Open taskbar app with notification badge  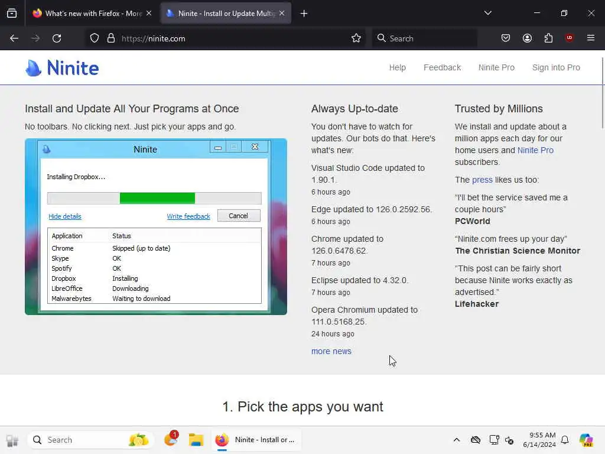tap(171, 439)
